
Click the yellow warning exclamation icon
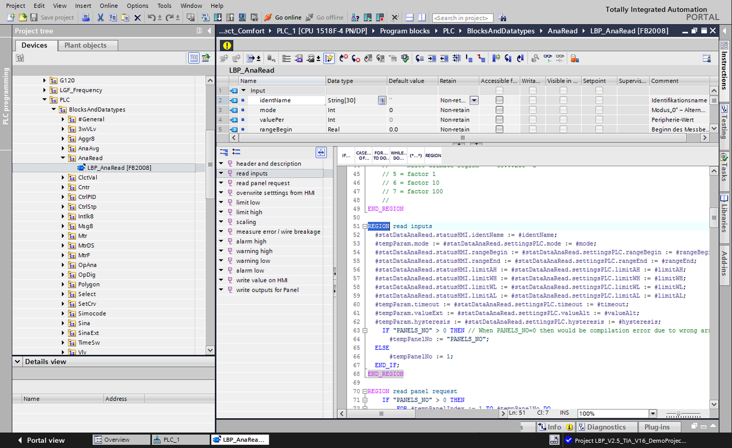pyautogui.click(x=228, y=45)
